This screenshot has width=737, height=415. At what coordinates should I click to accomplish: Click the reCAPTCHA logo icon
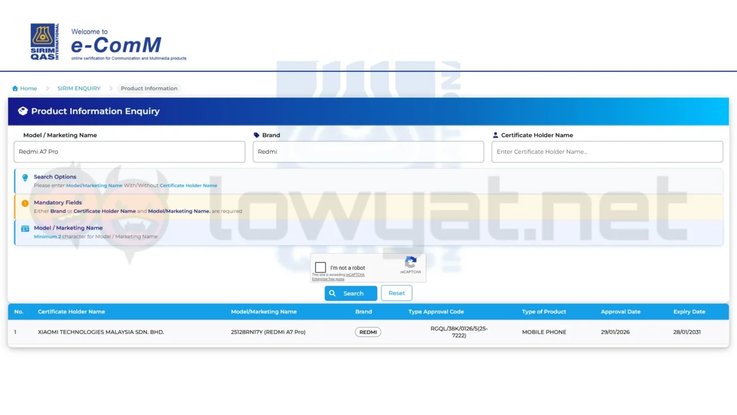point(410,263)
